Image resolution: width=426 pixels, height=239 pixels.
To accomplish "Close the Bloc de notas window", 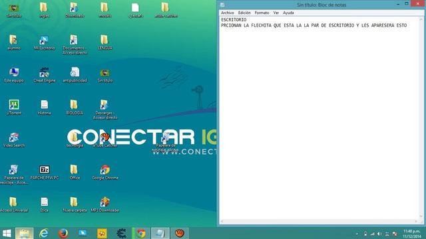I will pyautogui.click(x=418, y=3).
